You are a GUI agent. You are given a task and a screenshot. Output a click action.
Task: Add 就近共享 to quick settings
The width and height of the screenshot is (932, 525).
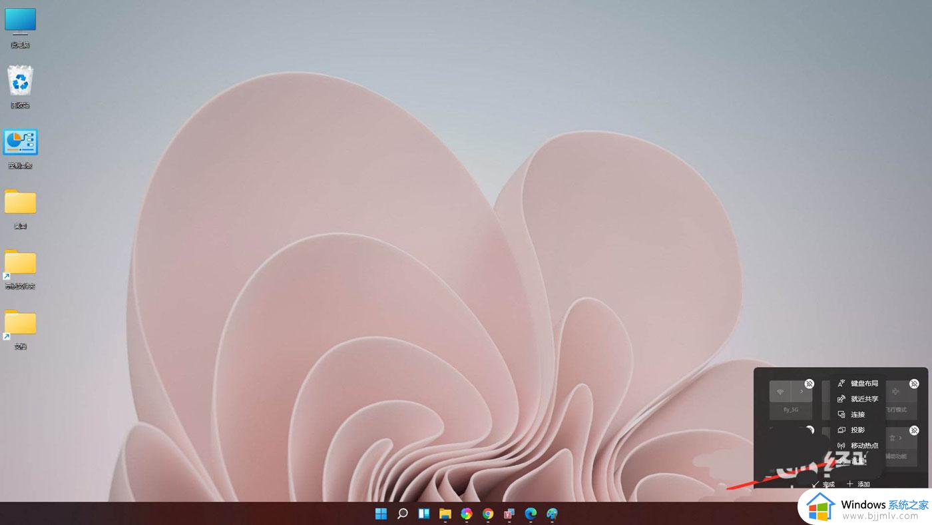(x=858, y=399)
